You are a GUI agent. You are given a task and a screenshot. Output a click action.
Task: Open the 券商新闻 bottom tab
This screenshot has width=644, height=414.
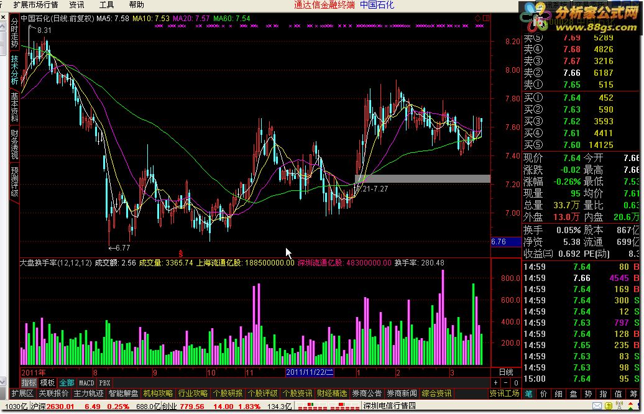pyautogui.click(x=402, y=393)
